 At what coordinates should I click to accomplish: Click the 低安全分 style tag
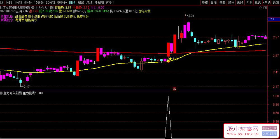click(83, 17)
